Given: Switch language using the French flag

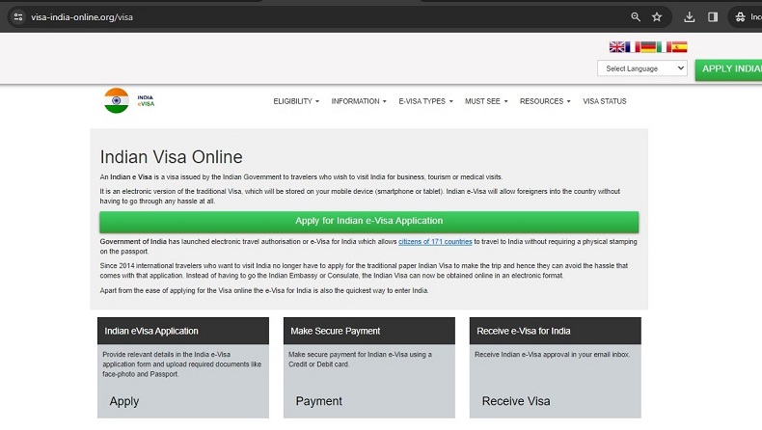Looking at the screenshot, I should point(632,46).
